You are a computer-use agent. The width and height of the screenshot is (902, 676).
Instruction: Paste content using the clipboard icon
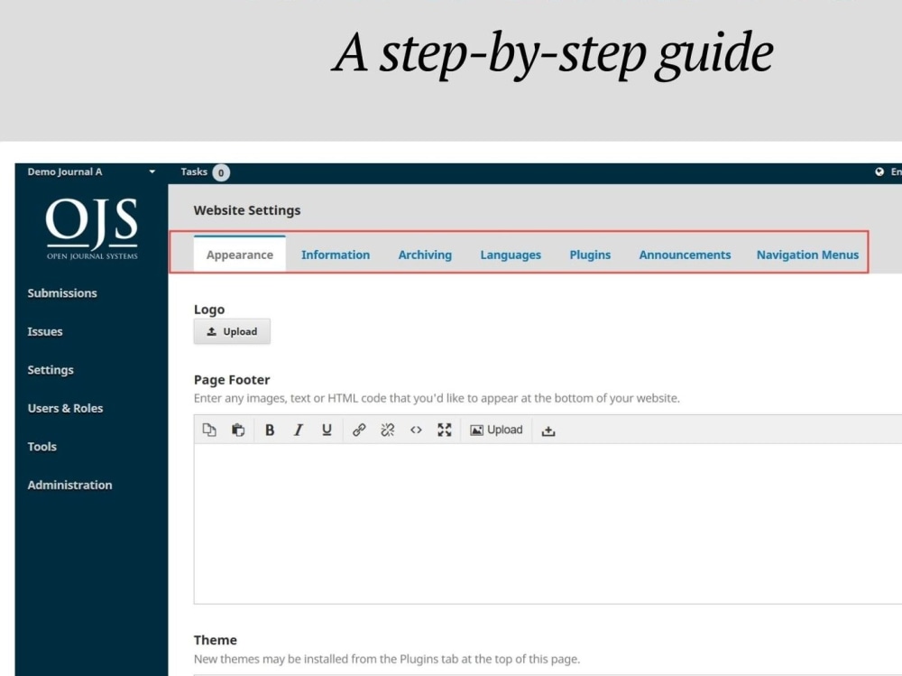(x=237, y=430)
